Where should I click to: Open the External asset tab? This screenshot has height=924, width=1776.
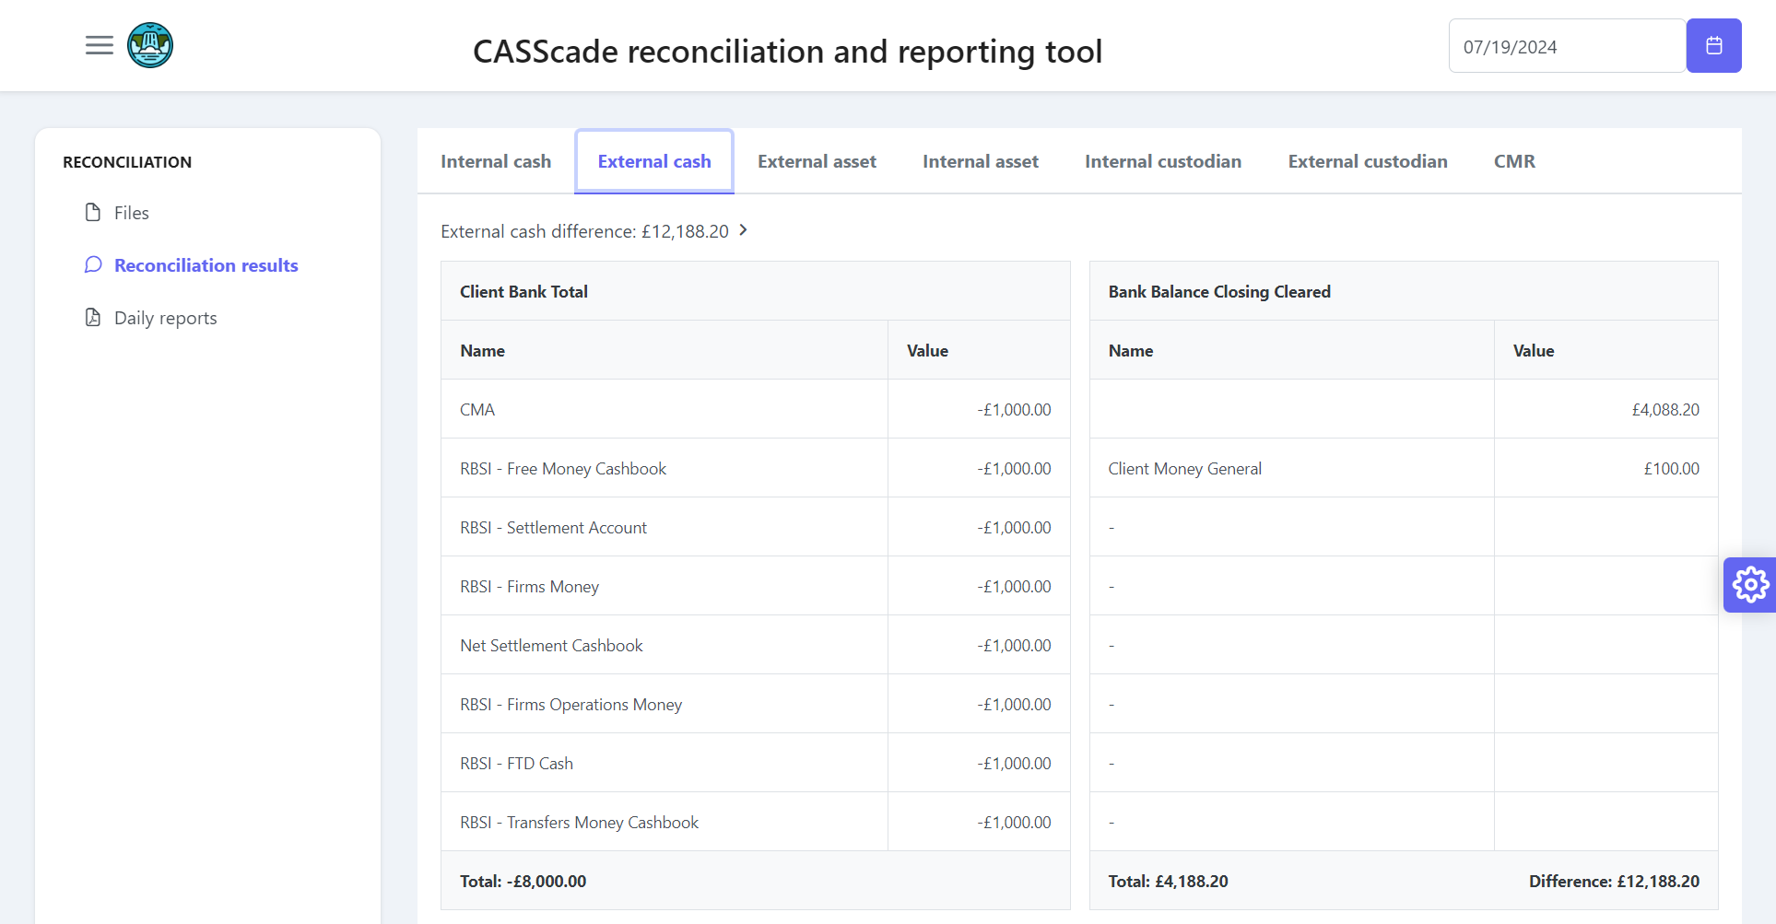pyautogui.click(x=817, y=161)
